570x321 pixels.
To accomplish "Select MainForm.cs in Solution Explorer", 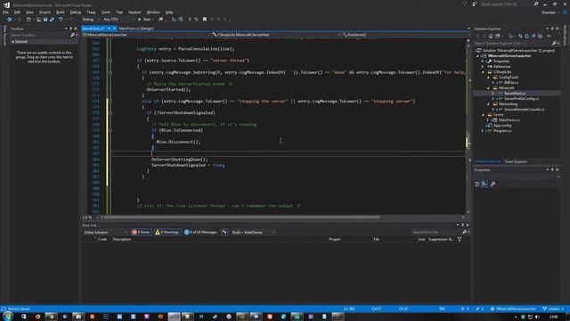I will point(509,119).
